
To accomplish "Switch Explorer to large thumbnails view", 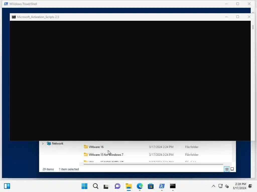I will [232, 169].
